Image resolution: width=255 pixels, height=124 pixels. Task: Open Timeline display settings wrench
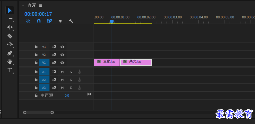click(x=71, y=21)
